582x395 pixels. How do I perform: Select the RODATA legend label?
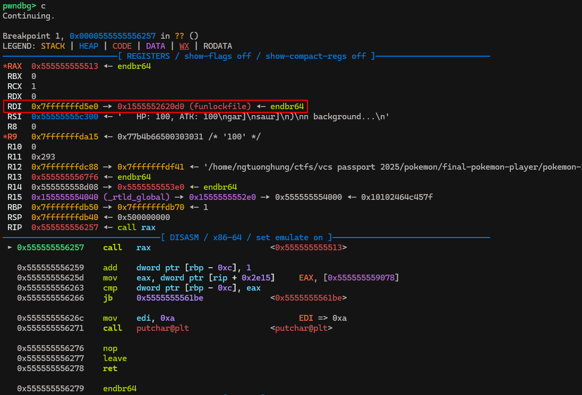(x=217, y=46)
